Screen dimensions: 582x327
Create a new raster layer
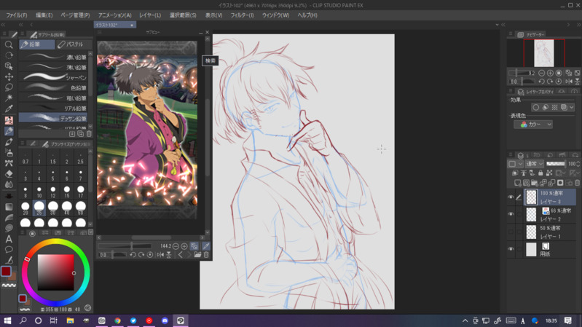click(x=517, y=183)
